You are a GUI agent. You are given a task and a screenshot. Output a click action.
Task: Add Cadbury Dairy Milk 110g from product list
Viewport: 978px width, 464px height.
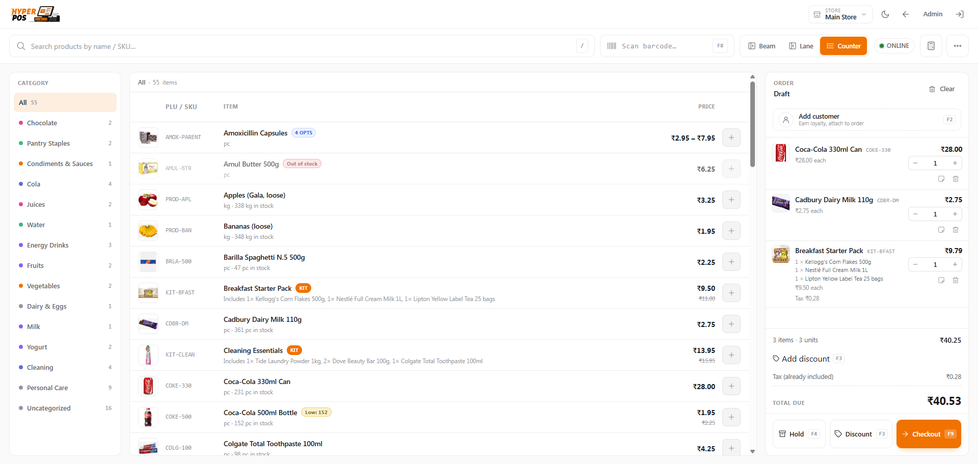click(x=731, y=324)
